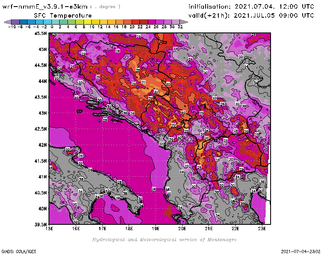The width and height of the screenshot is (329, 254).
Task: Click the red legend swatch between 20 and 22
Action: pyautogui.click(x=136, y=22)
